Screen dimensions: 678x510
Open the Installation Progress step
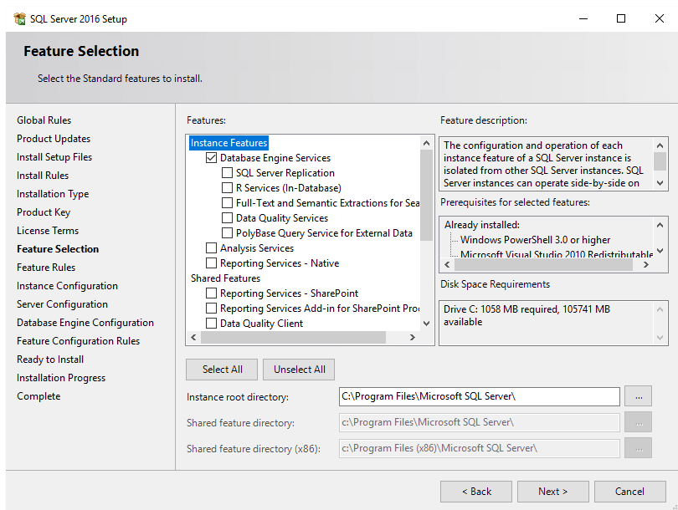[x=61, y=378]
